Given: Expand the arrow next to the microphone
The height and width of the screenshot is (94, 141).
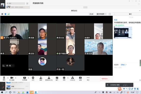Looking at the screenshot, I should pyautogui.click(x=8, y=78).
